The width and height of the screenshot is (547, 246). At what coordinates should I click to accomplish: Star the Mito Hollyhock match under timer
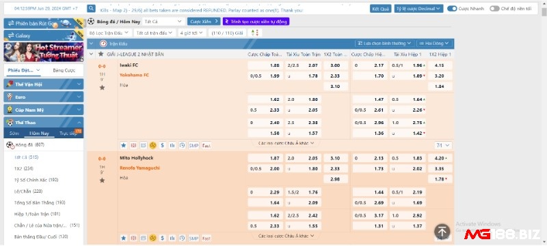[x=102, y=181]
